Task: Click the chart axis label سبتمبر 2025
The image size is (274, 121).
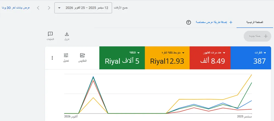Action: tap(244, 116)
